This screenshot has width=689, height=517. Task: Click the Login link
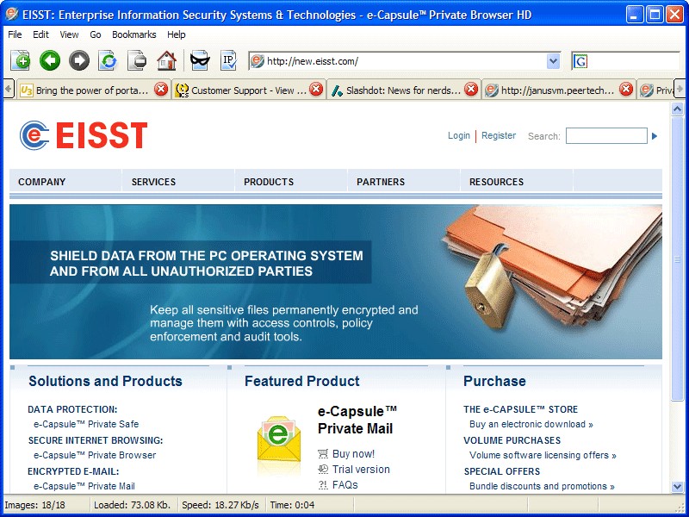click(459, 135)
